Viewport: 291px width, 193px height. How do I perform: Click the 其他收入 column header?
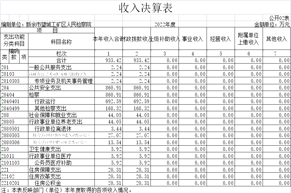tap(277, 39)
